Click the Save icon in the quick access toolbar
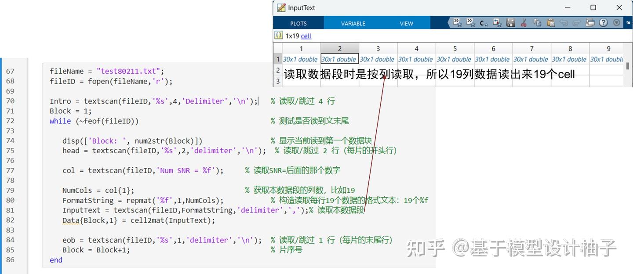The width and height of the screenshot is (633, 274). point(511,23)
